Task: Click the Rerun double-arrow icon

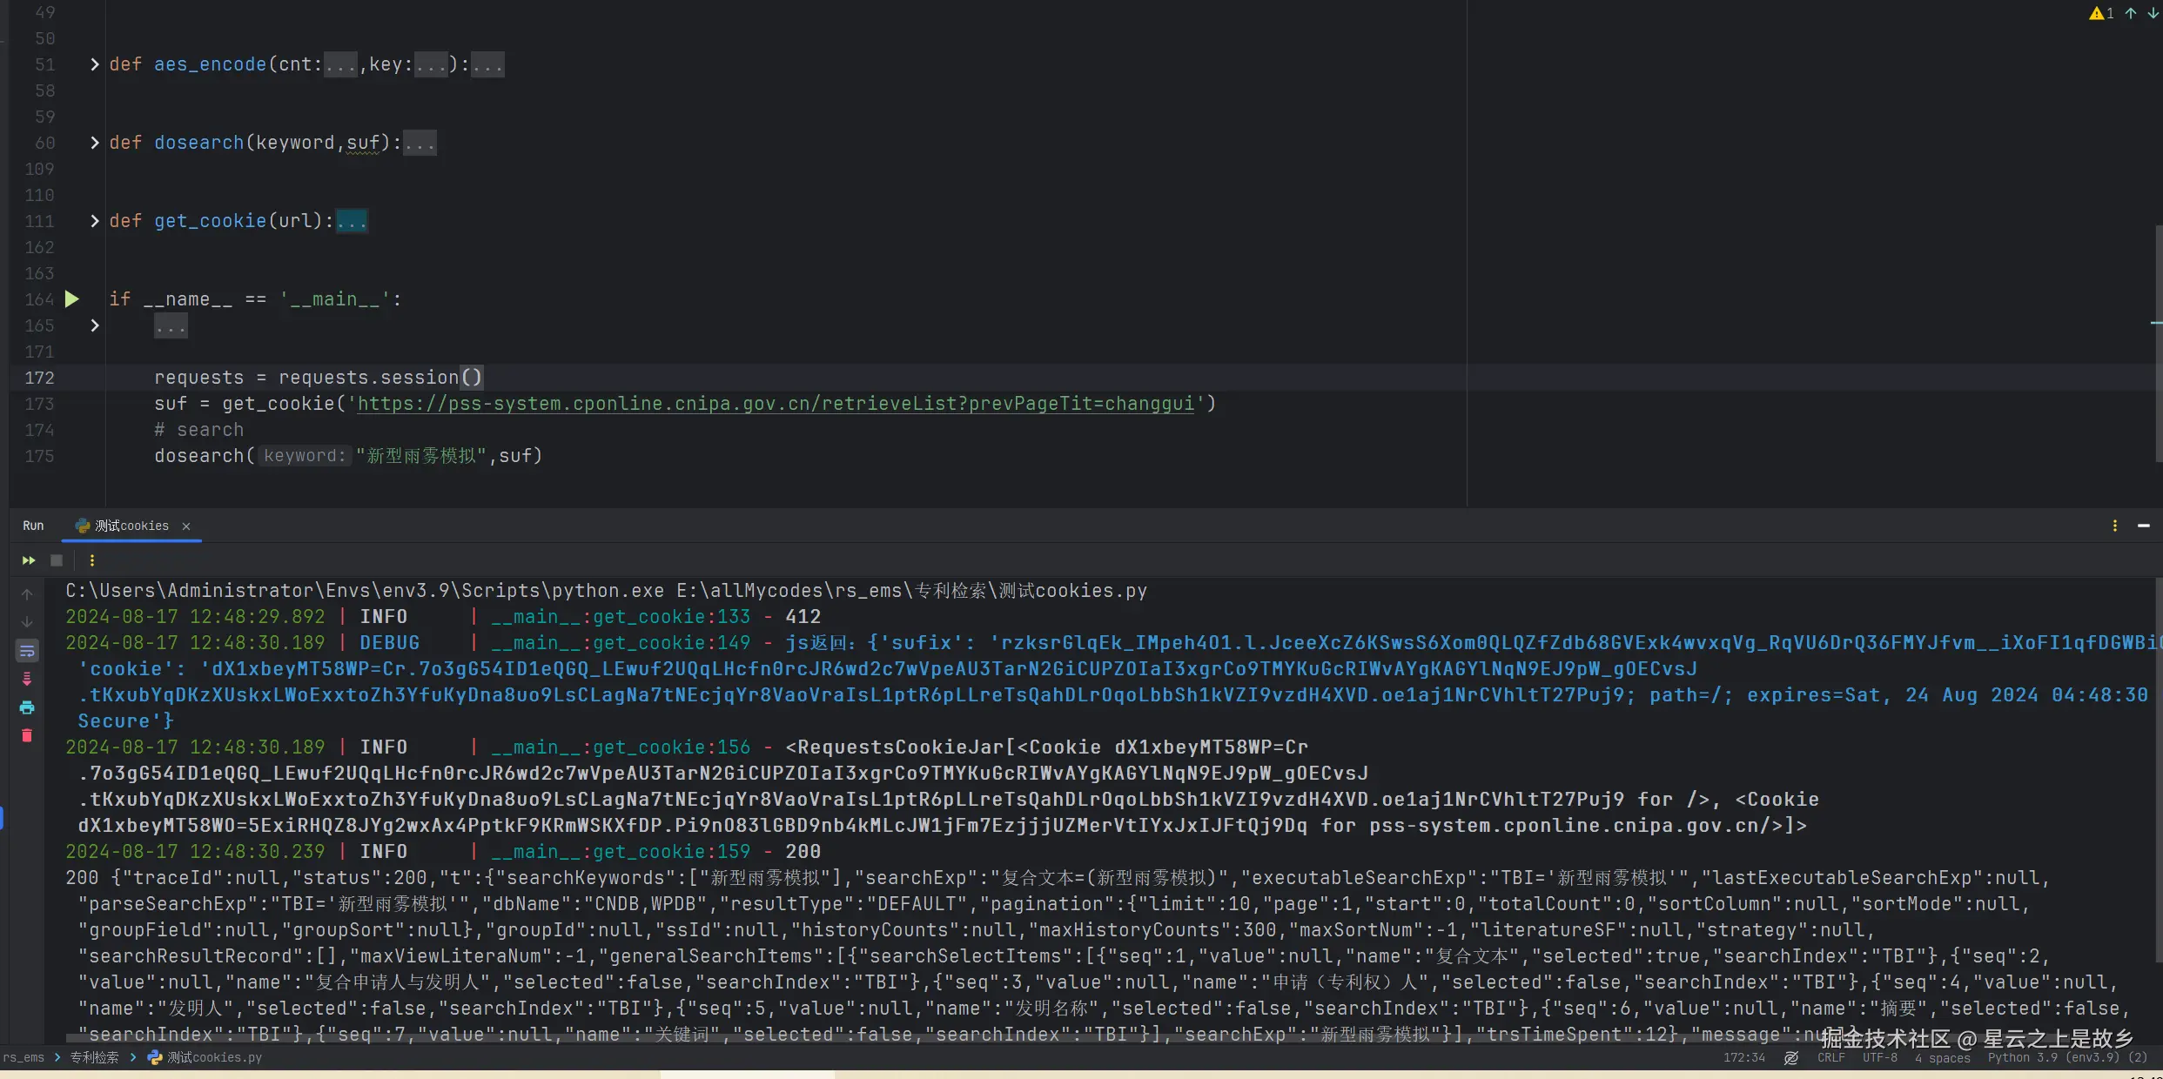Action: point(29,561)
